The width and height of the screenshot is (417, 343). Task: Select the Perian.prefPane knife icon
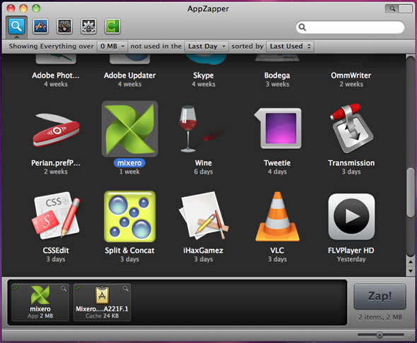pyautogui.click(x=56, y=130)
